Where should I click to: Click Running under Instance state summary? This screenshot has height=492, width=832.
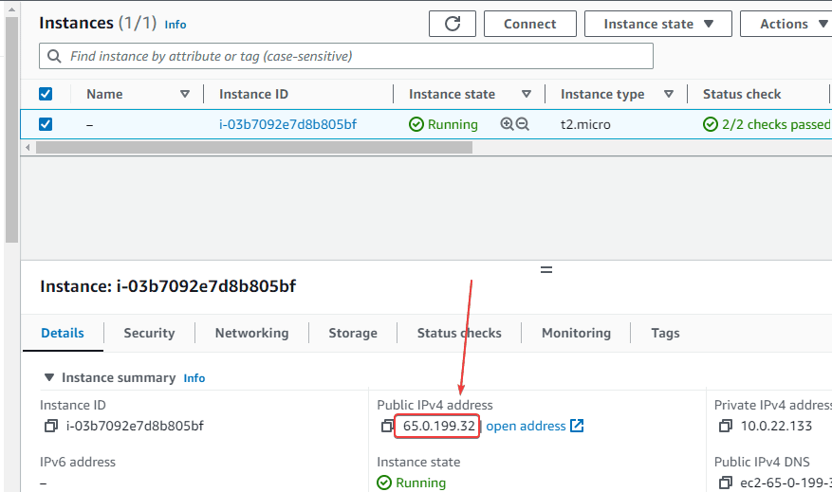pyautogui.click(x=412, y=483)
